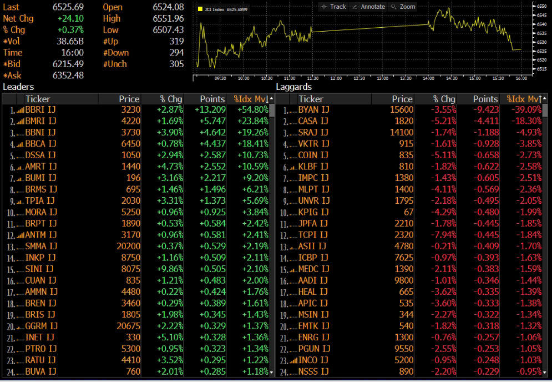This screenshot has height=382, width=552.
Task: Click the volume bars icon beside KLBF IJ
Action: coord(293,167)
